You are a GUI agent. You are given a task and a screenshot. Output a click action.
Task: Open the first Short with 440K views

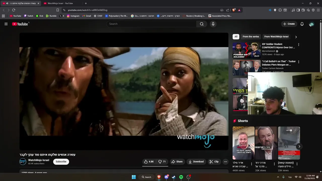tap(244, 143)
